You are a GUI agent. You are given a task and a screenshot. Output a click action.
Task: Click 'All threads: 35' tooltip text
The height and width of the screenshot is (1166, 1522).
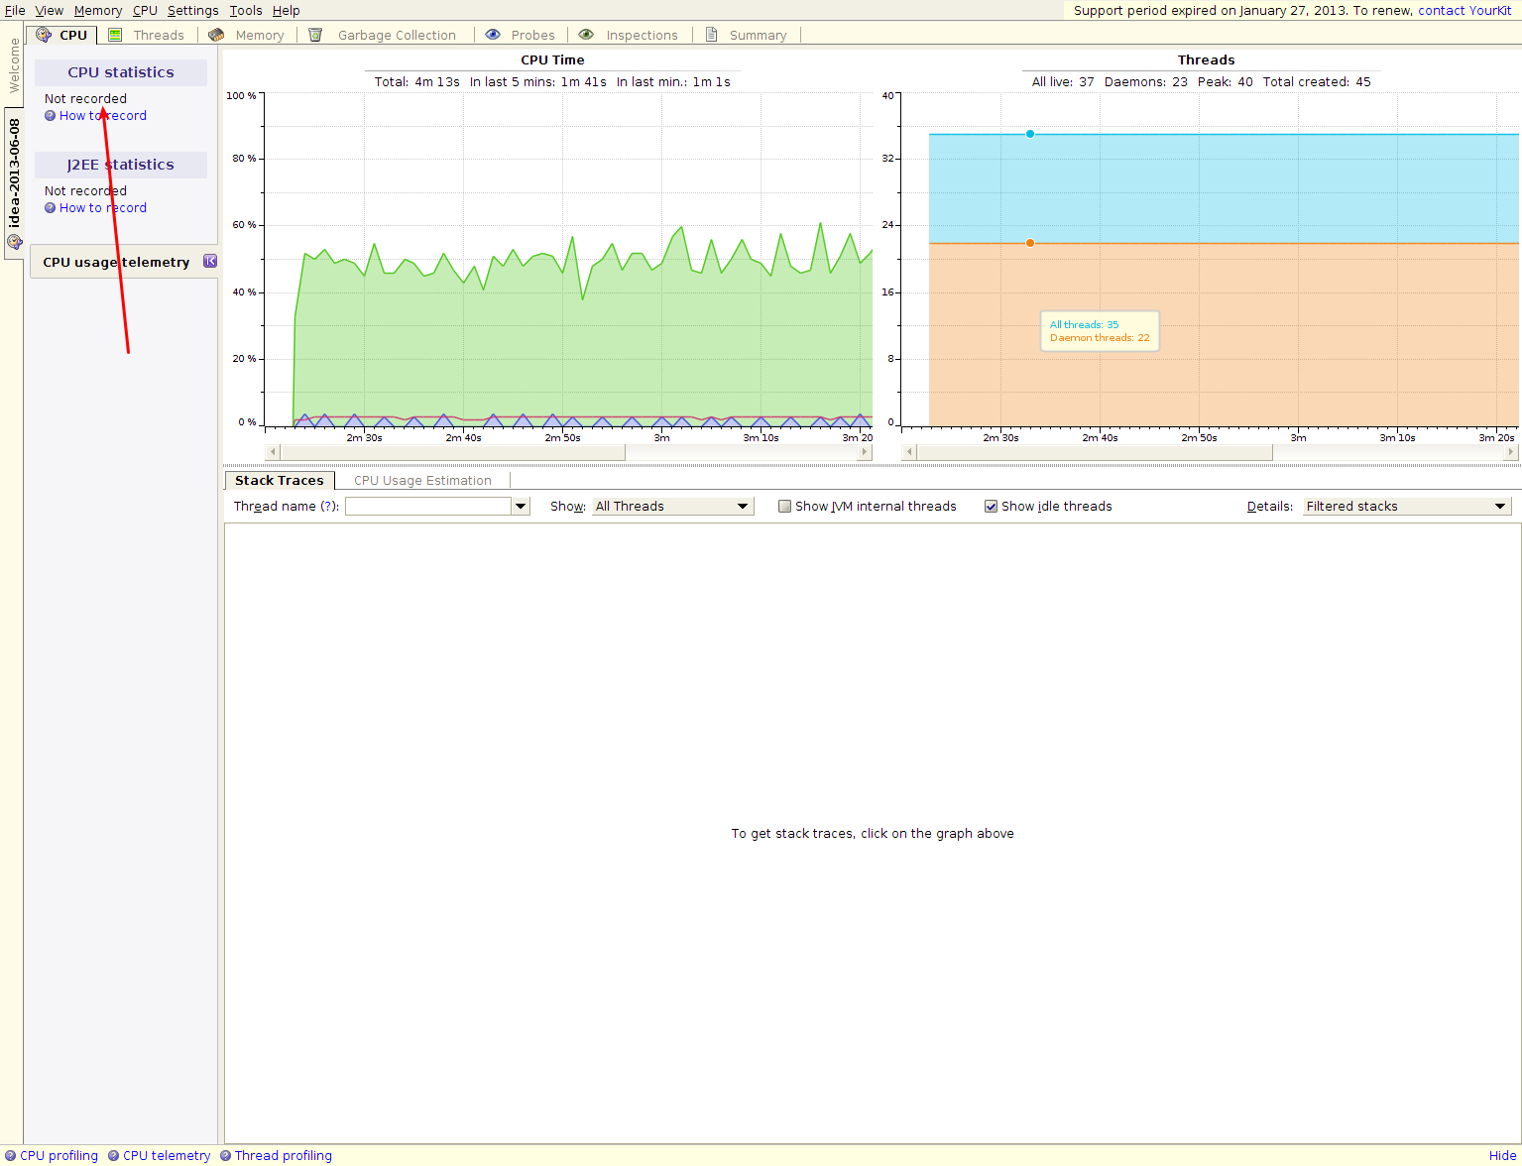pos(1084,325)
